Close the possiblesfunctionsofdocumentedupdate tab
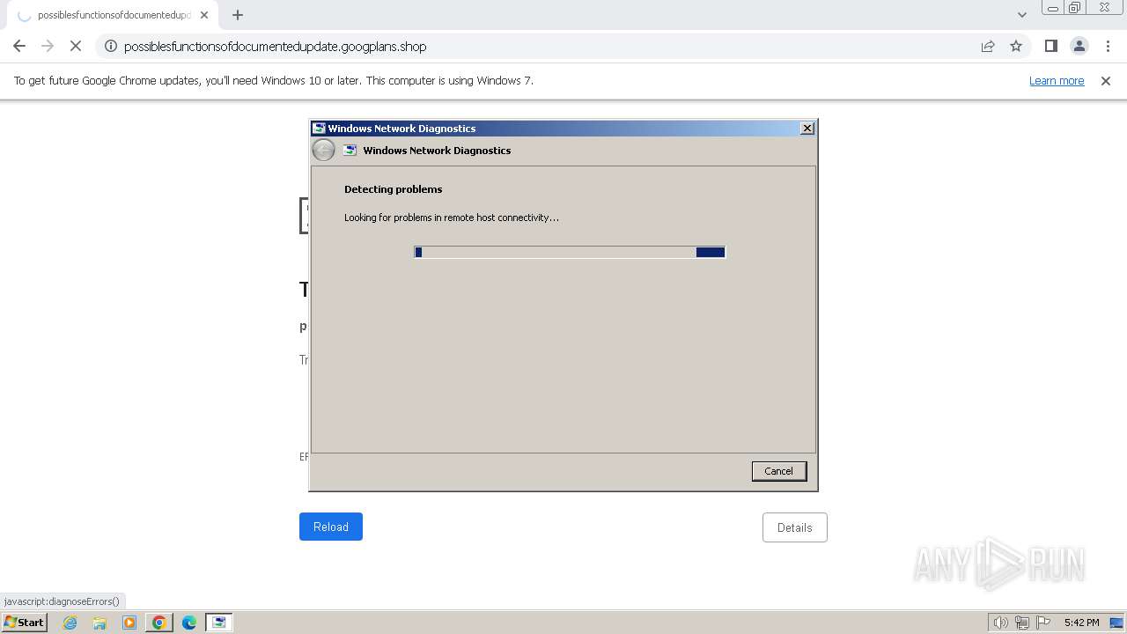The height and width of the screenshot is (634, 1127). click(205, 15)
